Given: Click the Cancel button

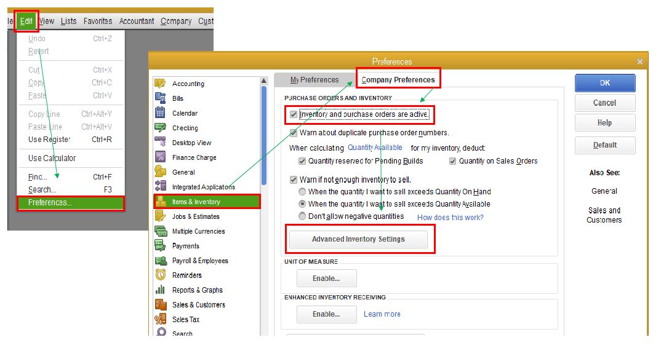Looking at the screenshot, I should coord(605,103).
